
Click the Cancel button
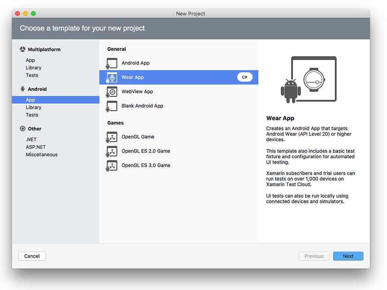pyautogui.click(x=32, y=256)
